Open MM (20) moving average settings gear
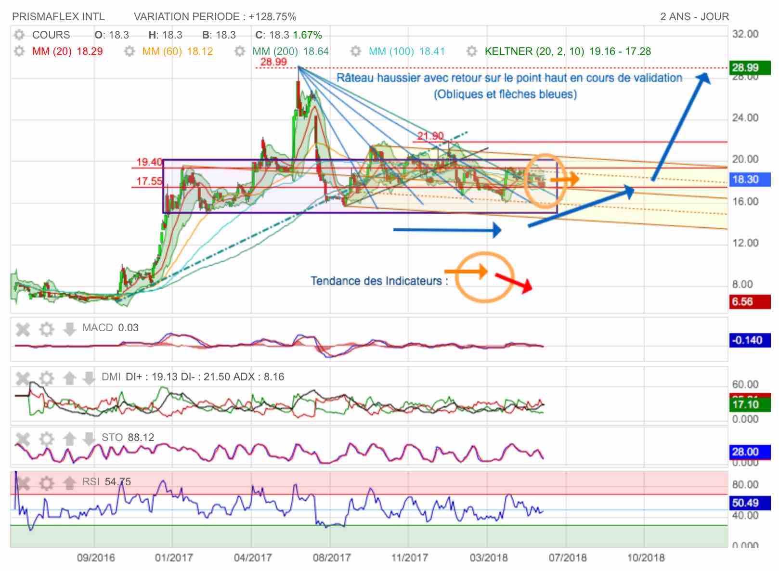779x571 pixels. tap(19, 51)
